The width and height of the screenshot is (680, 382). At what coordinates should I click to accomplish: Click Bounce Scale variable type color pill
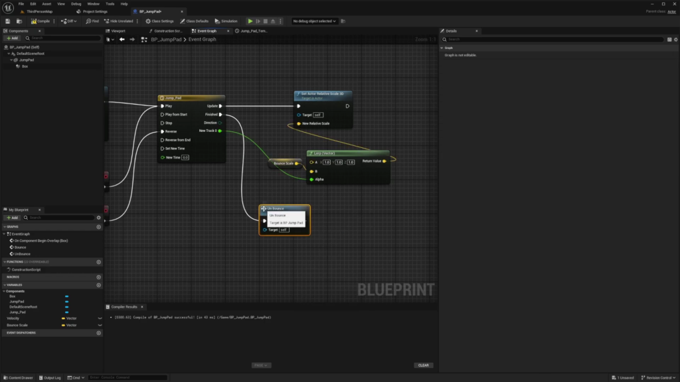[x=63, y=325]
